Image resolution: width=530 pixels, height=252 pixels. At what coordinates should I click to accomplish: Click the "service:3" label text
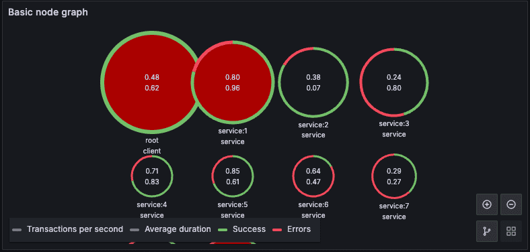point(393,123)
